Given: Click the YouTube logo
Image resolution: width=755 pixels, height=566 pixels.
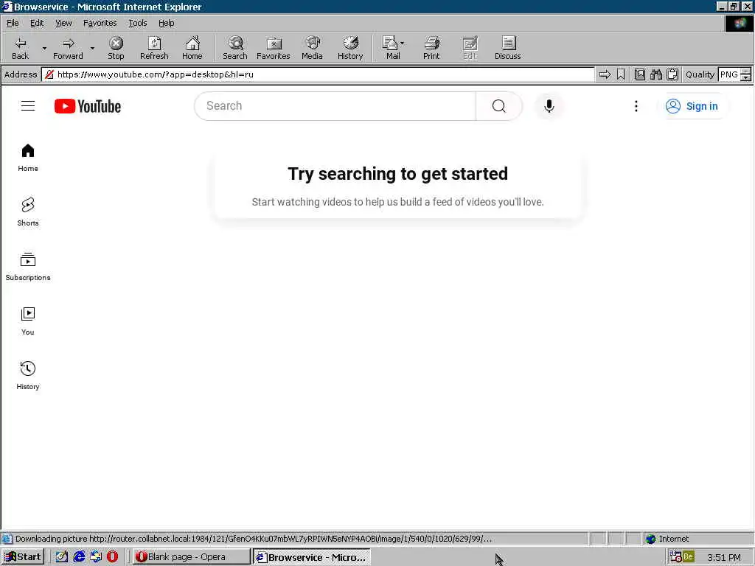Looking at the screenshot, I should tap(88, 106).
